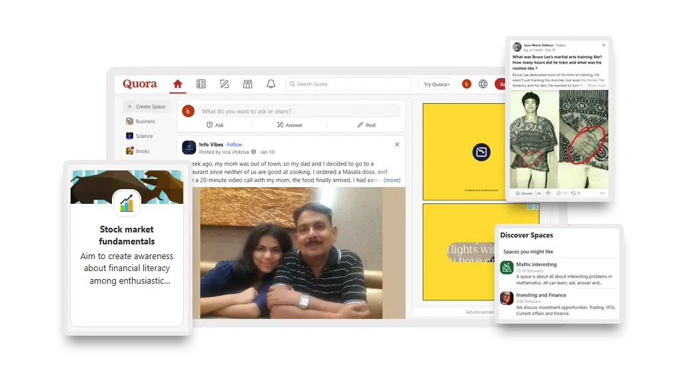Open the Business space
687x371 pixels.
(x=141, y=121)
